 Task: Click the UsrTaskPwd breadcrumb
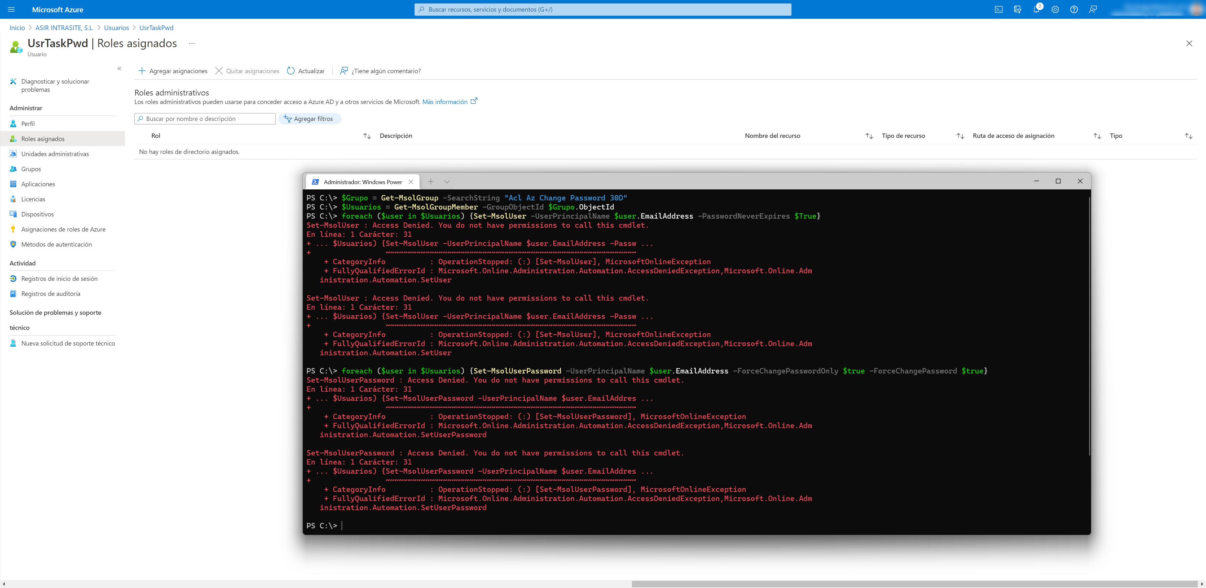coord(156,28)
